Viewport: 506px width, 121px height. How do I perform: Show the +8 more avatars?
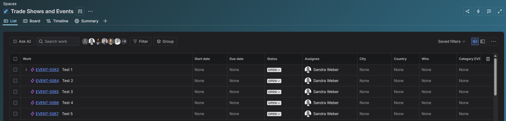click(x=124, y=41)
